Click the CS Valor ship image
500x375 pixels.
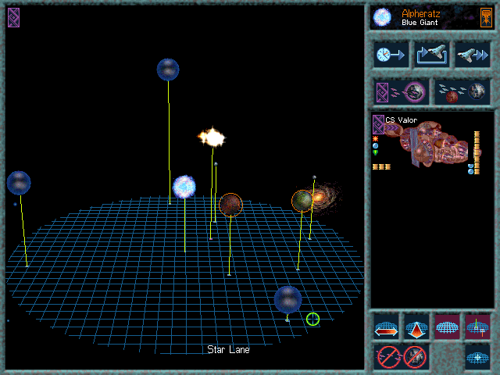pos(432,144)
